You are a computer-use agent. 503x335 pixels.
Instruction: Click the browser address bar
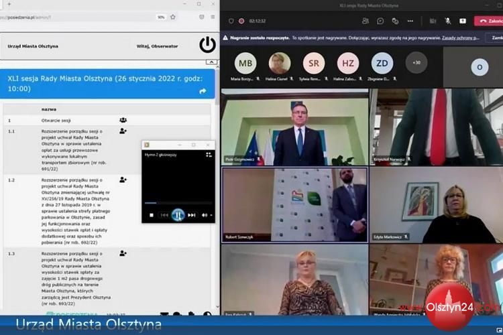tap(77, 17)
